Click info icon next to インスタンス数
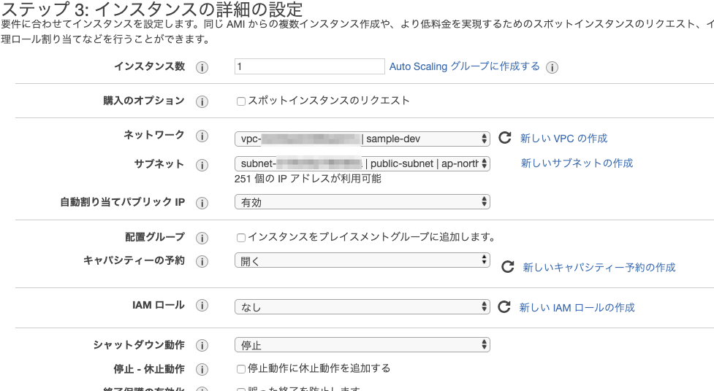The image size is (714, 391). click(x=202, y=67)
